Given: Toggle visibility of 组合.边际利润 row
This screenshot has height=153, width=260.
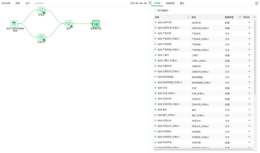Looking at the screenshot, I should (249, 22).
